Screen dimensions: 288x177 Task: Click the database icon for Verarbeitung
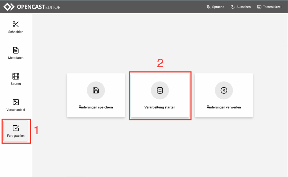pyautogui.click(x=160, y=91)
